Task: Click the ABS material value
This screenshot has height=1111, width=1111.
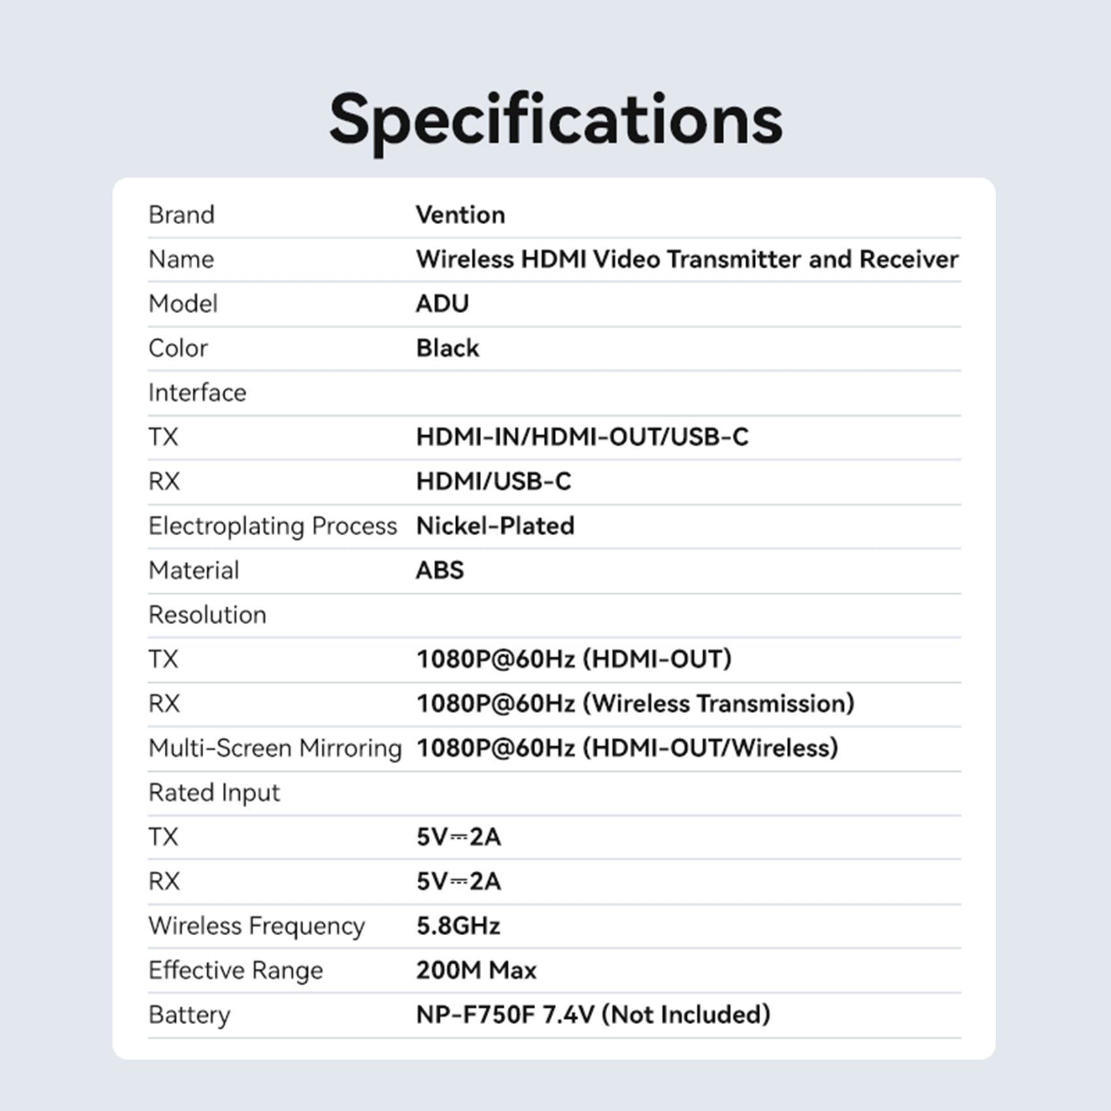Action: 440,571
